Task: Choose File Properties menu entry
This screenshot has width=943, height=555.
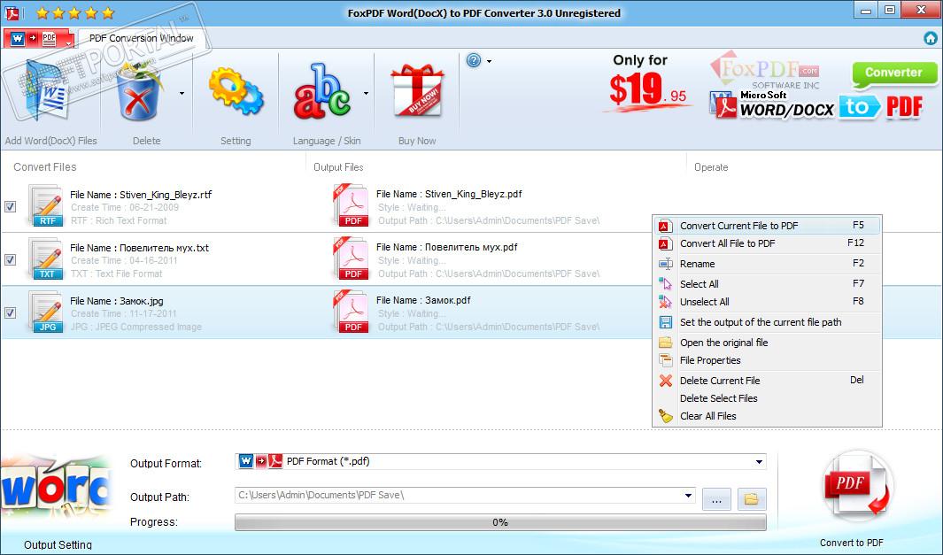Action: [767, 360]
